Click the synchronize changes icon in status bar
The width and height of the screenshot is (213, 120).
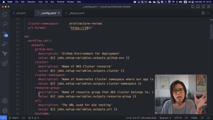pos(24,118)
